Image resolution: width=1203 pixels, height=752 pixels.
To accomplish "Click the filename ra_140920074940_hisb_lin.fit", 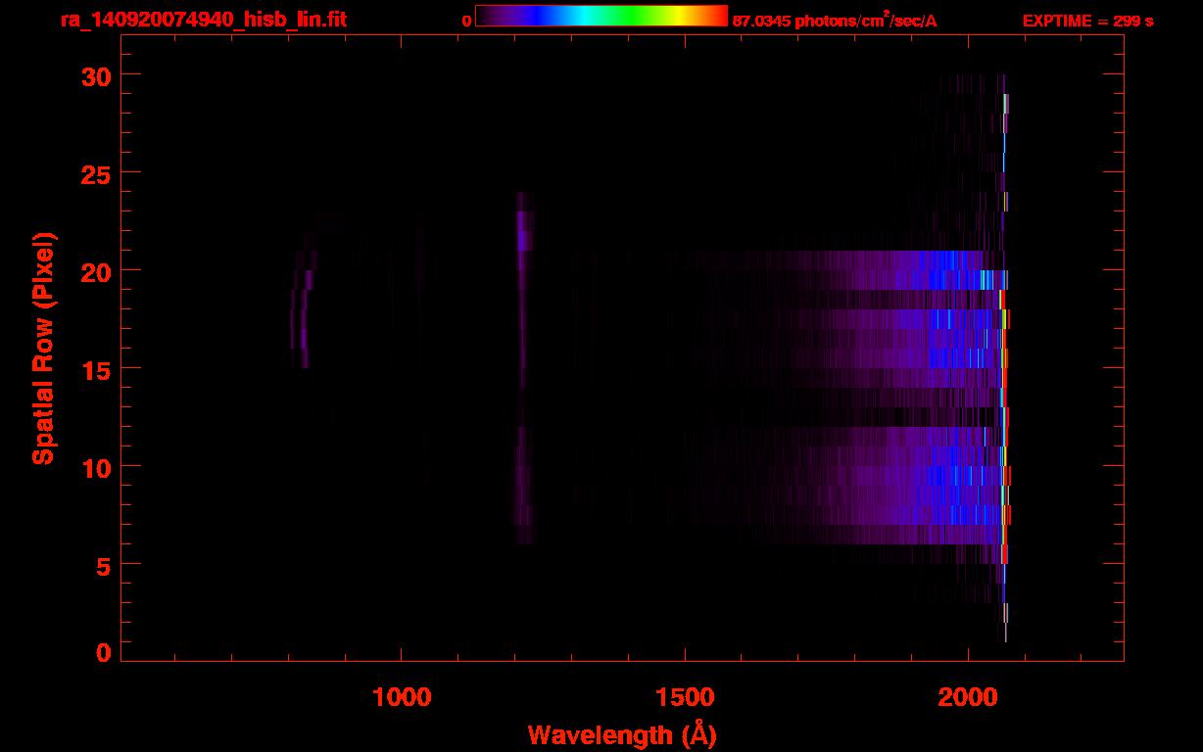I will tap(203, 21).
